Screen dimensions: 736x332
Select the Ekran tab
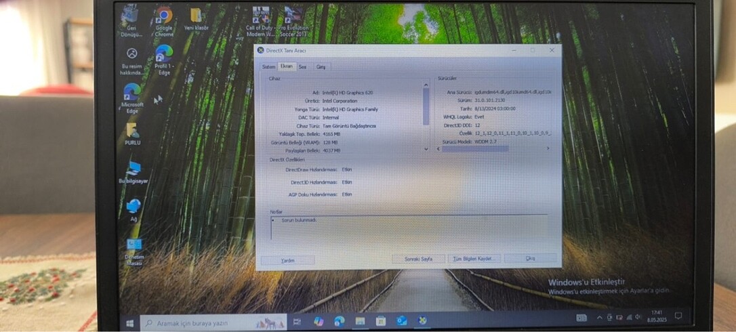[x=286, y=66]
